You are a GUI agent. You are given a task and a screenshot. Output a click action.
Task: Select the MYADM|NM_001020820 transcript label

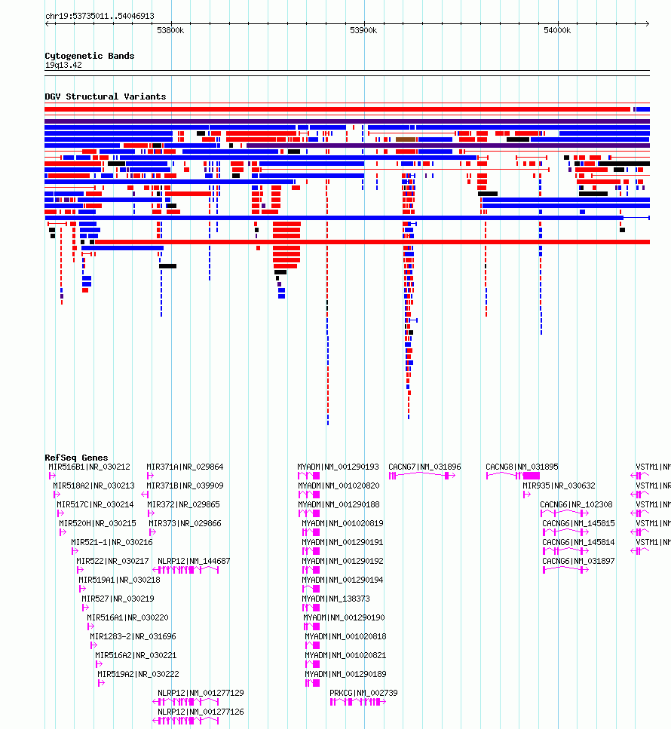coord(339,485)
